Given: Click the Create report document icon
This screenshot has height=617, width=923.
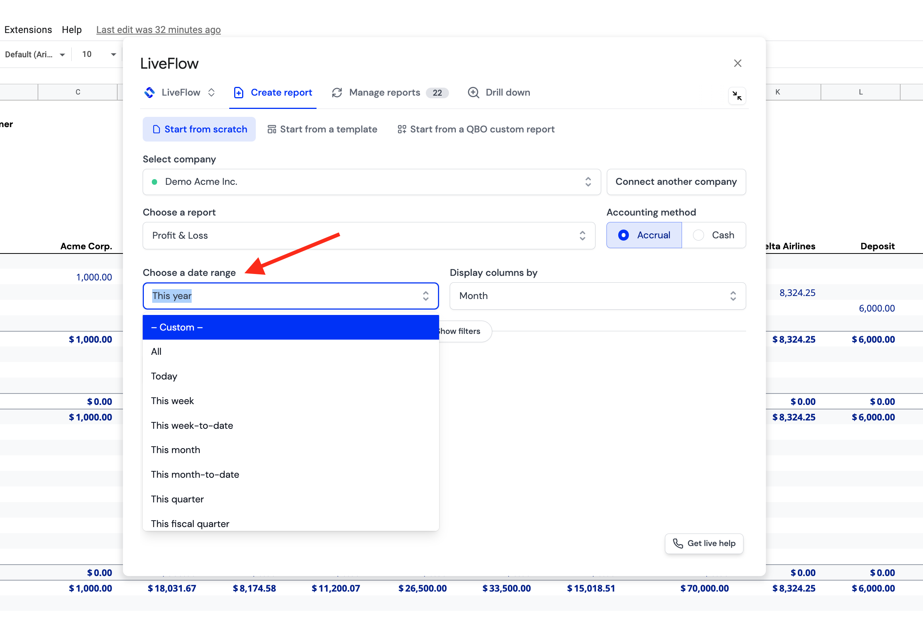Looking at the screenshot, I should [238, 93].
